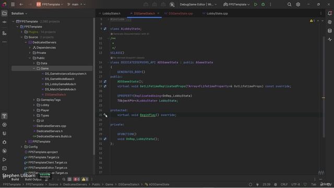Click ADSGameState breadcrumb
The image size is (334, 188).
159,184
